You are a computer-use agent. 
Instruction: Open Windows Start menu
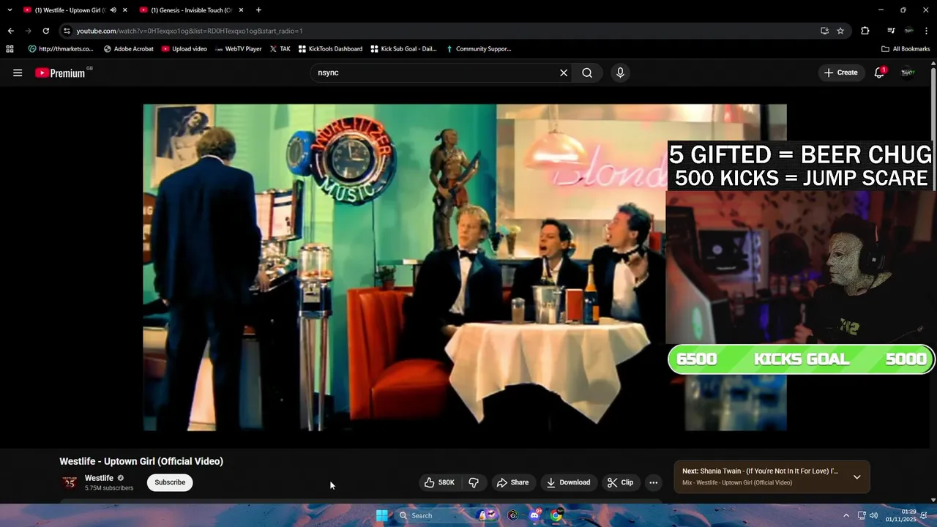(x=381, y=515)
